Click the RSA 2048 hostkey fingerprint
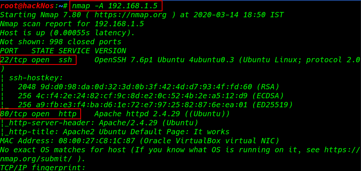The height and width of the screenshot is (171, 361). [149, 87]
